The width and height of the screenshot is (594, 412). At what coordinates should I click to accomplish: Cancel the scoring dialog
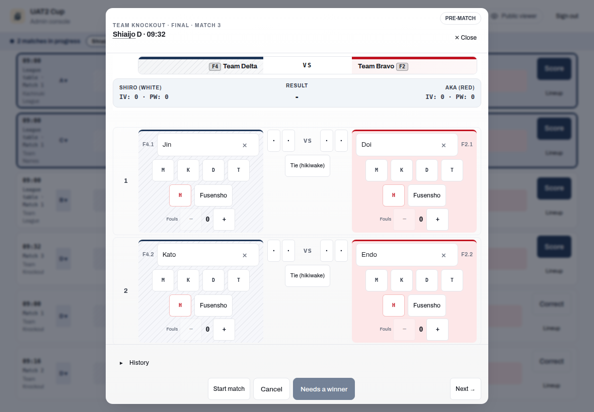point(271,389)
